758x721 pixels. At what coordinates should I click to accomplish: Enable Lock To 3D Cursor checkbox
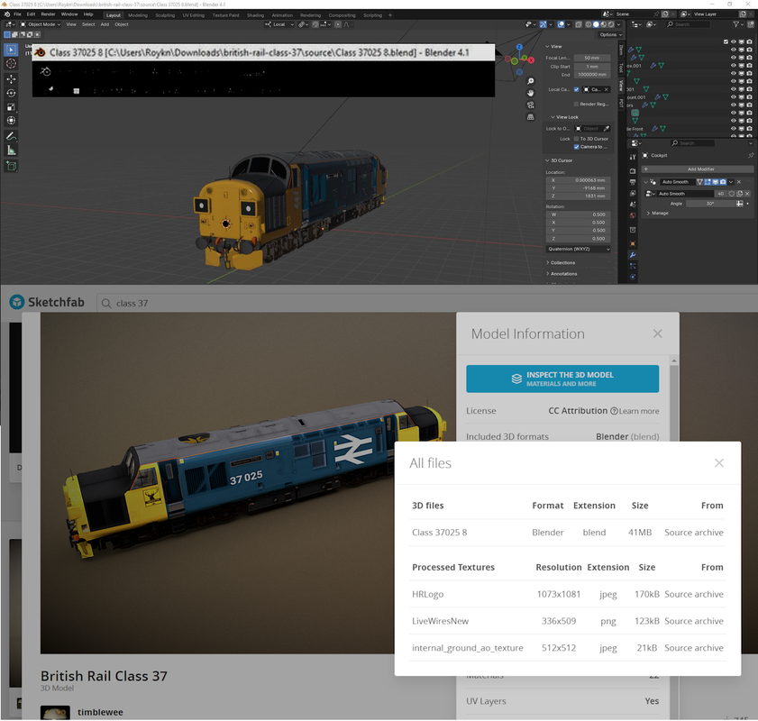[x=576, y=139]
